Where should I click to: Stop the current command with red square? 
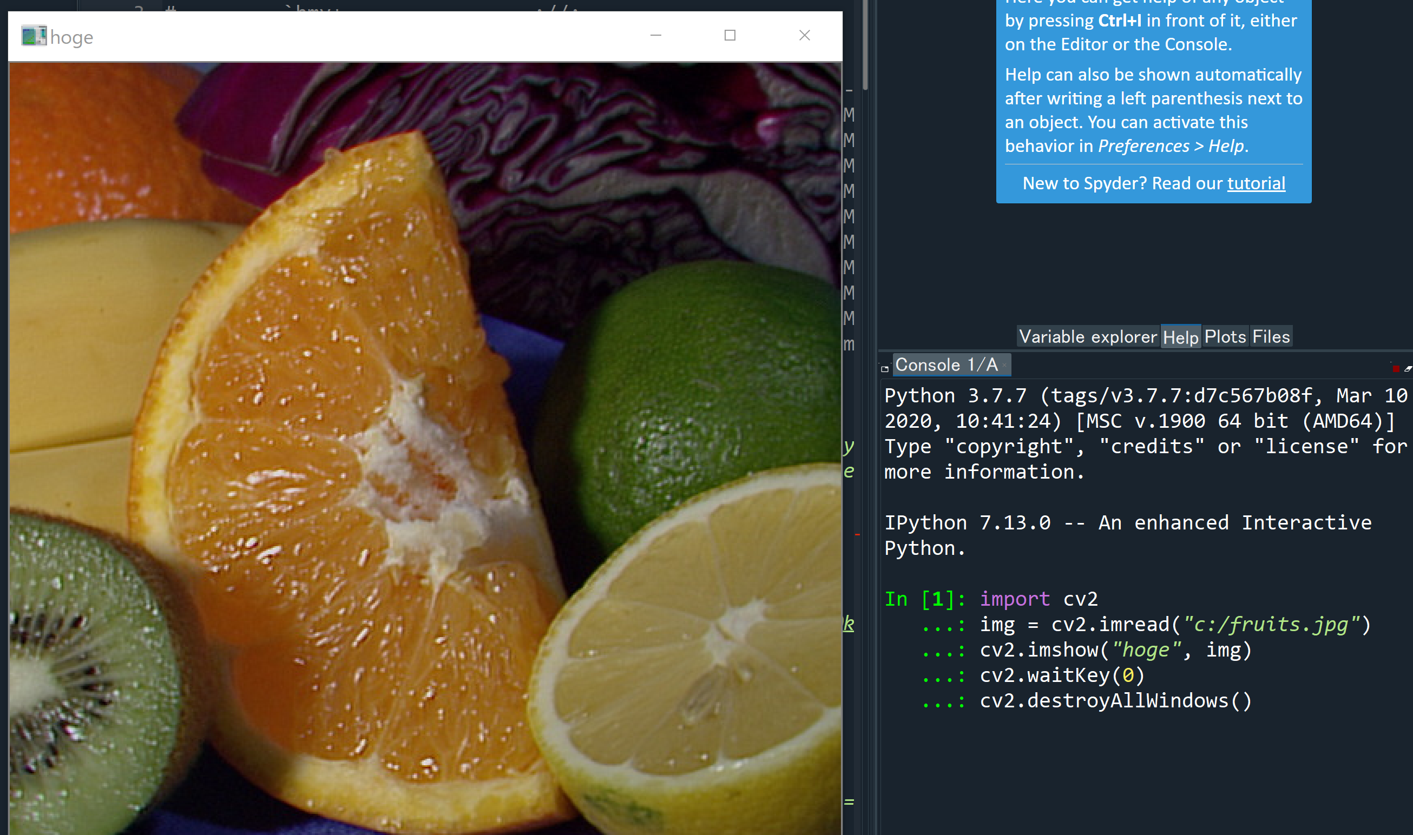(x=1396, y=368)
